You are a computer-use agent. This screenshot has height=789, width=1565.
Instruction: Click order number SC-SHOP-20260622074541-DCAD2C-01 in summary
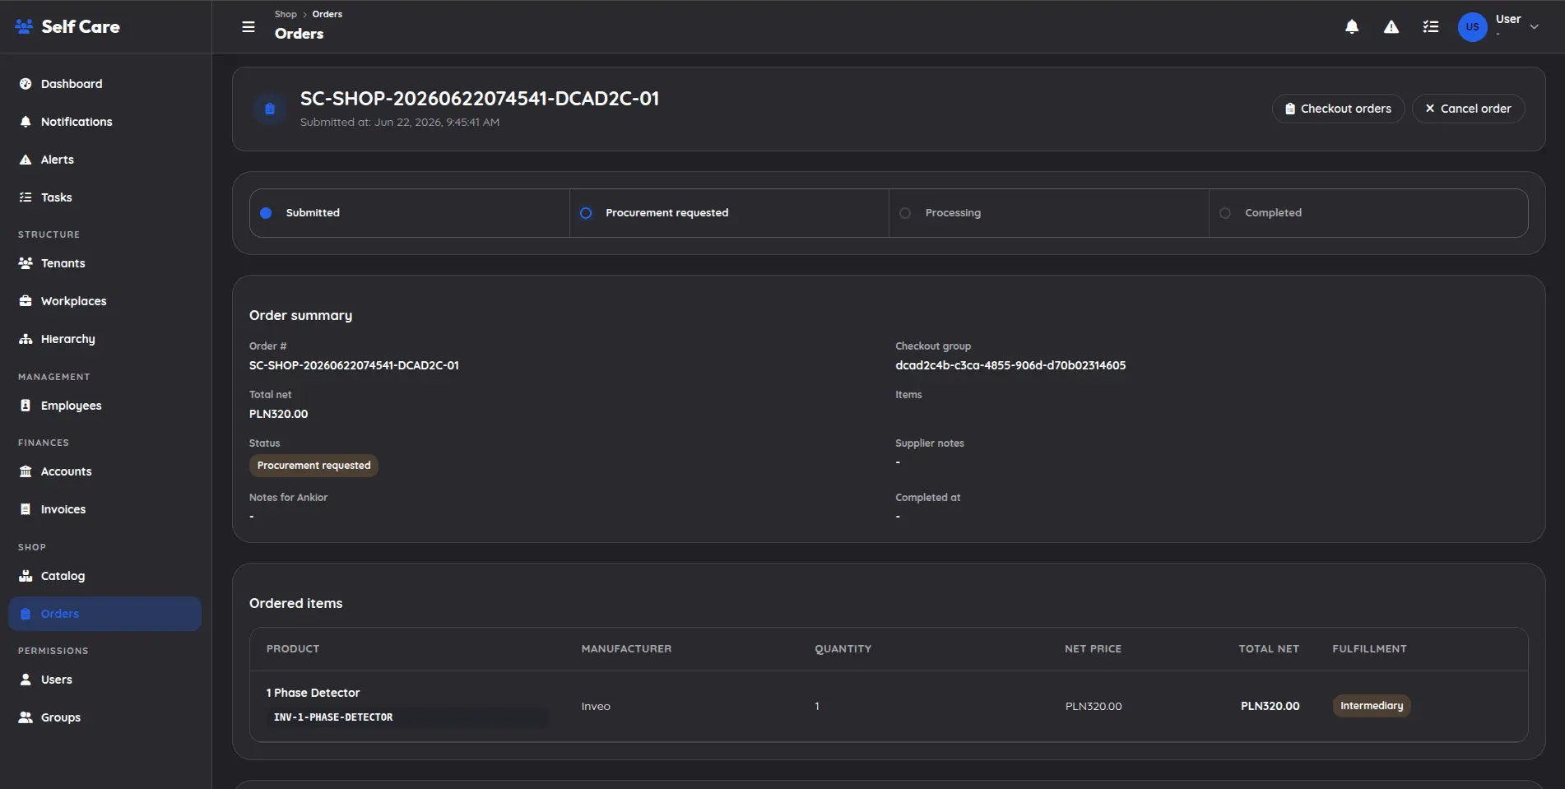pos(354,365)
